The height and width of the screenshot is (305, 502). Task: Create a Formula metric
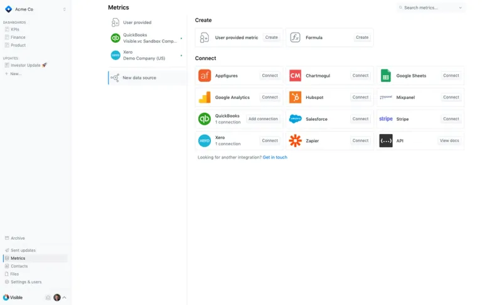[x=362, y=38]
